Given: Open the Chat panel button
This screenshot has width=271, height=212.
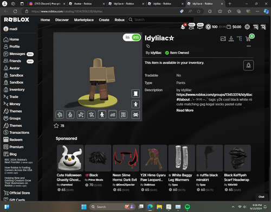Looking at the screenshot, I should [261, 197].
